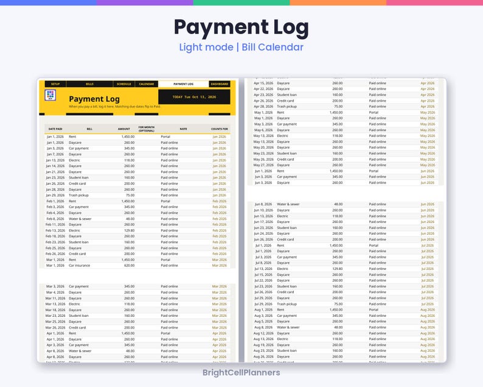Click Water & sewer in the Apr 8, 2026 row
Screen dimensions: 483x387
click(80, 351)
